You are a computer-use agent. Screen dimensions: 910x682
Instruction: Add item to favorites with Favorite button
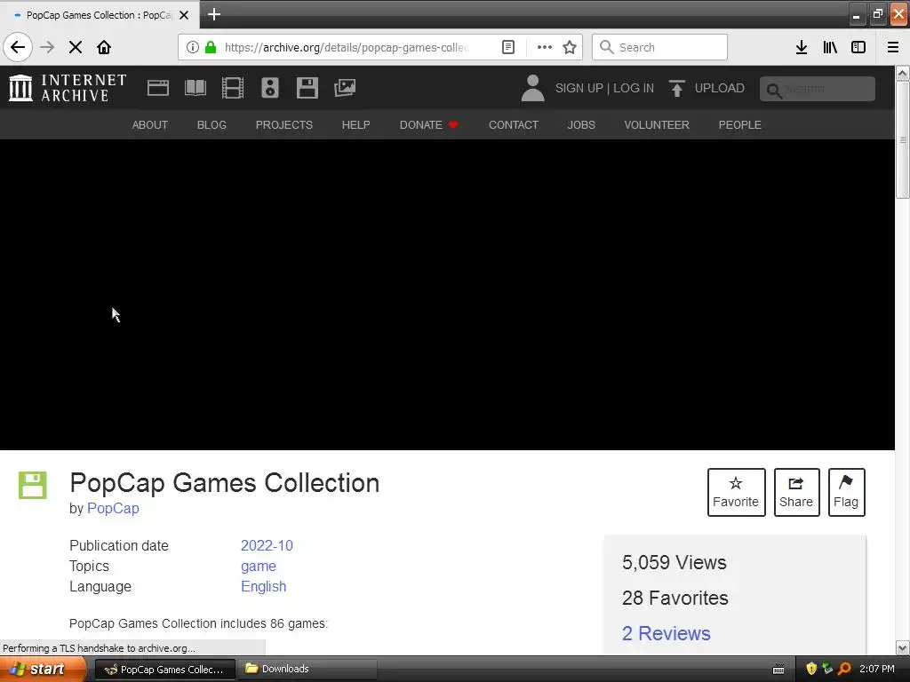(736, 492)
